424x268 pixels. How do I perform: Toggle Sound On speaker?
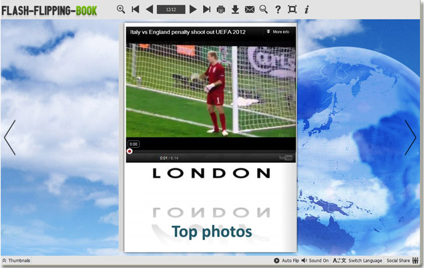point(315,261)
